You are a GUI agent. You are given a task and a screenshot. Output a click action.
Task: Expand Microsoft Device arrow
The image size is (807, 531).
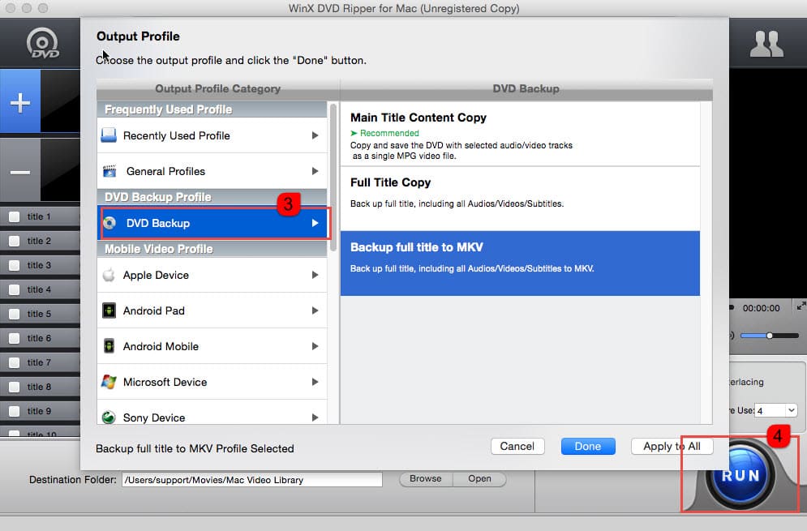(x=315, y=382)
